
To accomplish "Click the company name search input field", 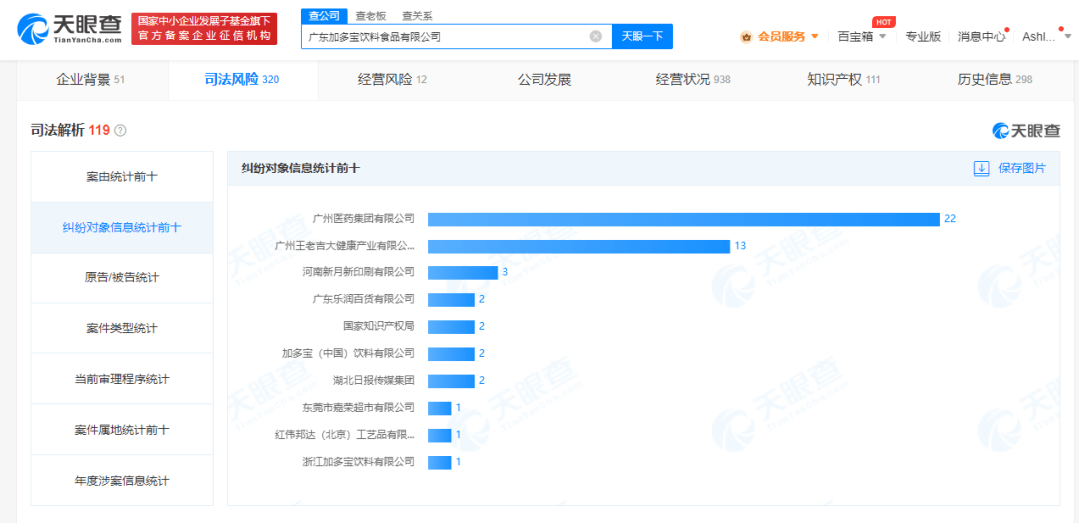I will 445,36.
